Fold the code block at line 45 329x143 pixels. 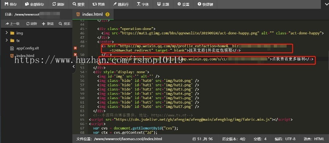point(86,29)
